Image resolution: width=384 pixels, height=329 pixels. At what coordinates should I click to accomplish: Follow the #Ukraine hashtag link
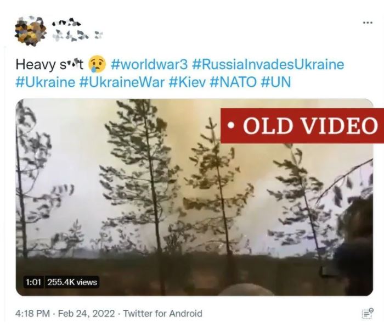(46, 82)
